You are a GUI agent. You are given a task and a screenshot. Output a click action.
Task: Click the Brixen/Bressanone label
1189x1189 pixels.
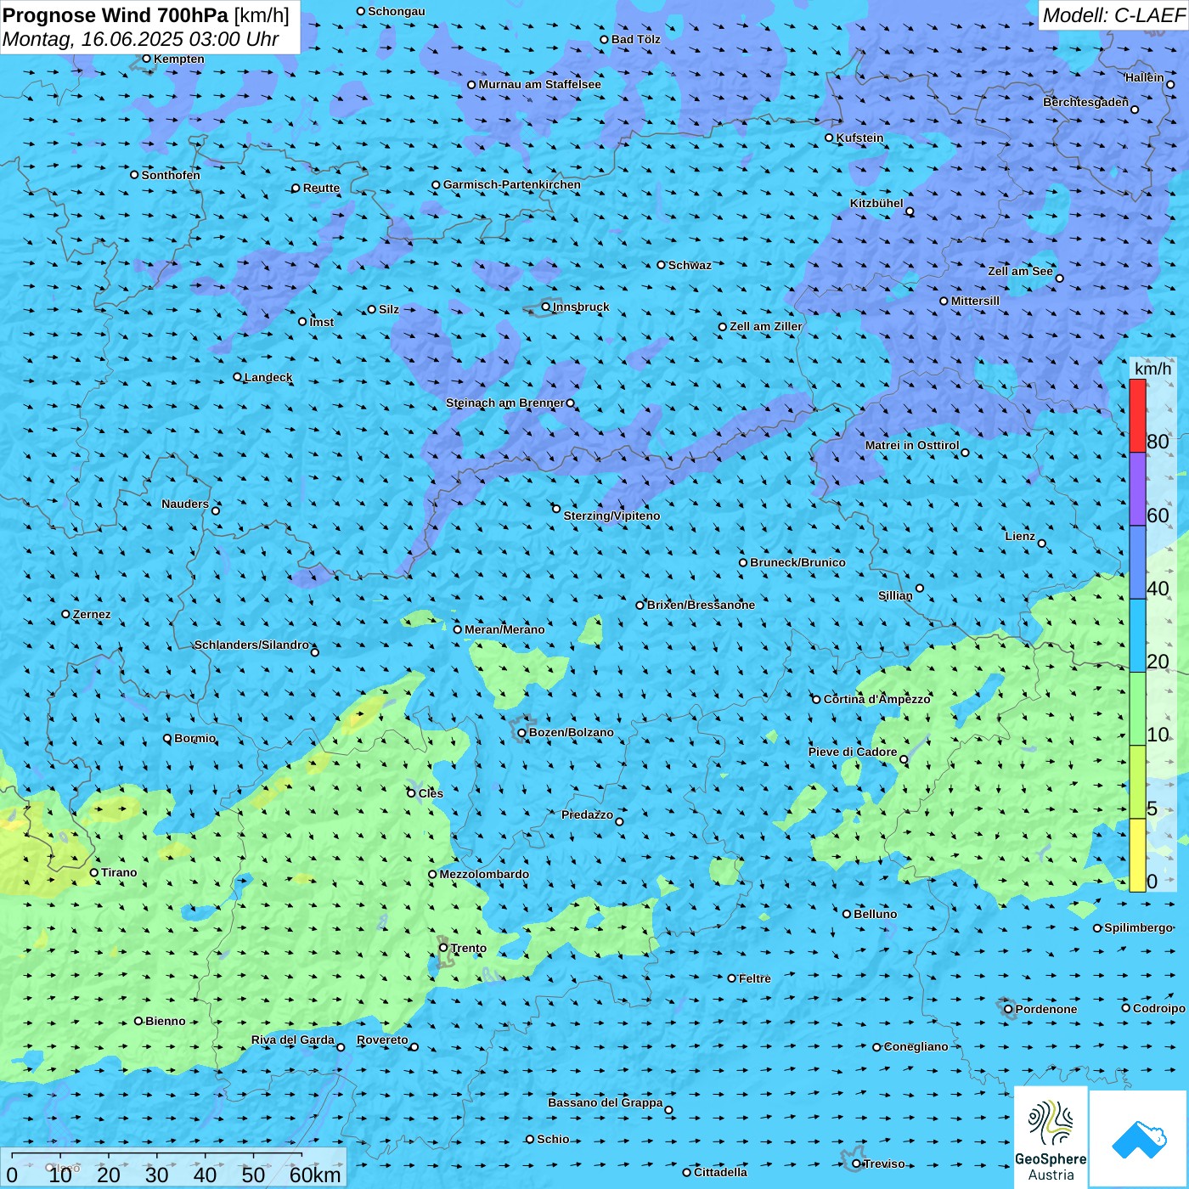(x=701, y=605)
